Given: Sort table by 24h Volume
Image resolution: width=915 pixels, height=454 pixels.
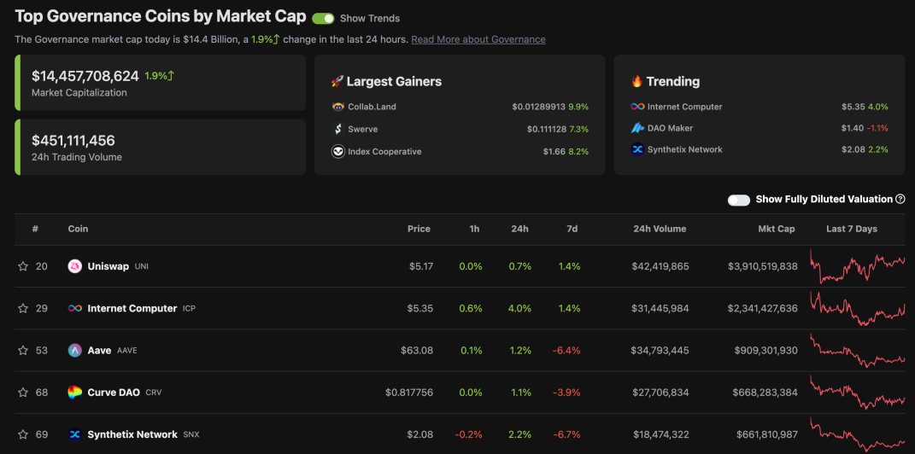Looking at the screenshot, I should (660, 229).
